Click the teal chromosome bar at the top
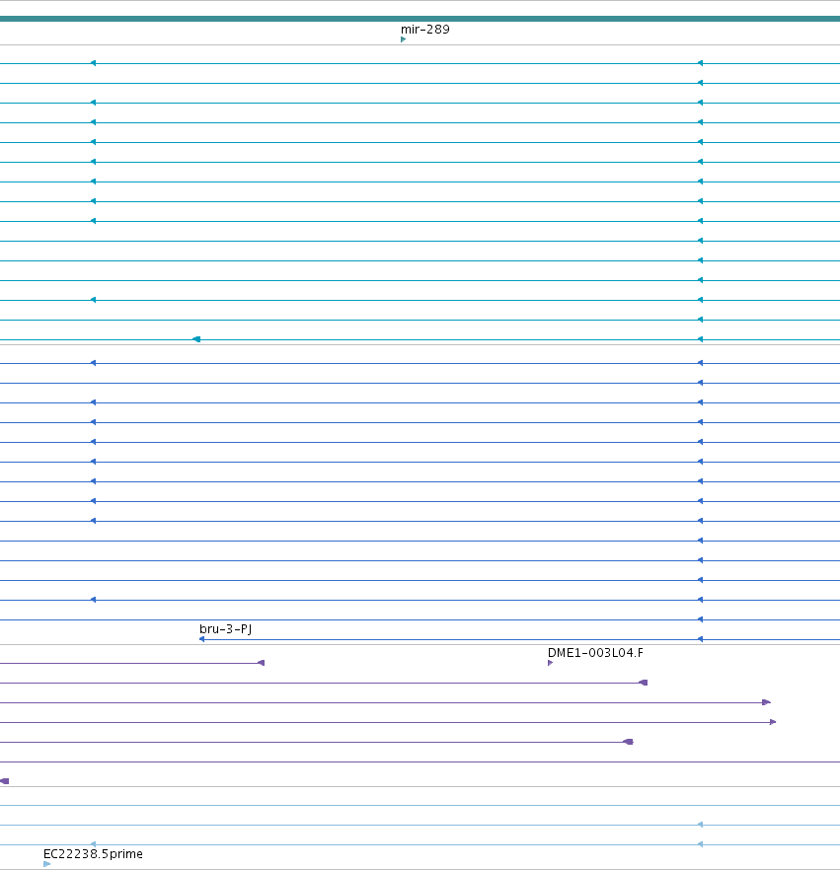The image size is (840, 870). tap(420, 19)
